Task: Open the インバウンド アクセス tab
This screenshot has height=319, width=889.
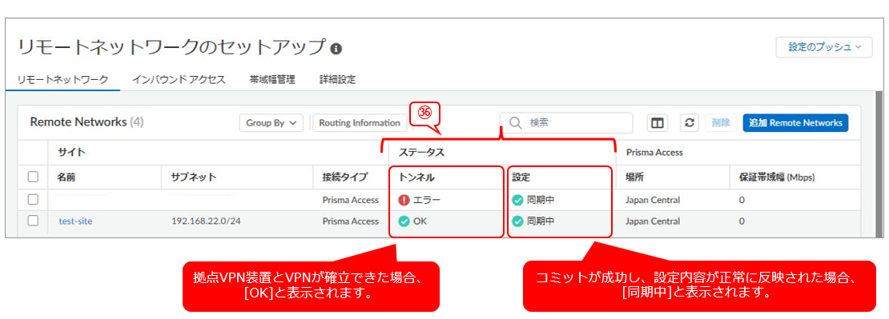Action: tap(179, 80)
